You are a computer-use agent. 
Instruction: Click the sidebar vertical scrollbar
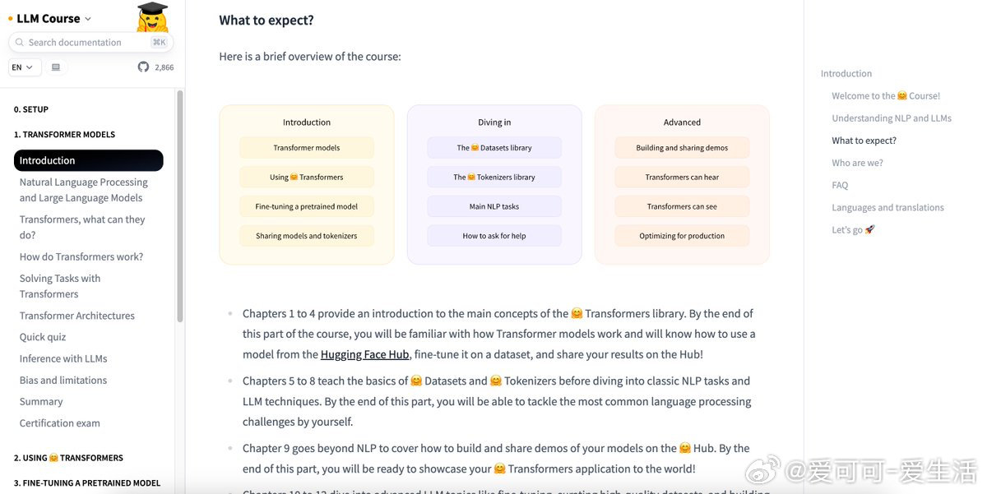click(x=180, y=205)
